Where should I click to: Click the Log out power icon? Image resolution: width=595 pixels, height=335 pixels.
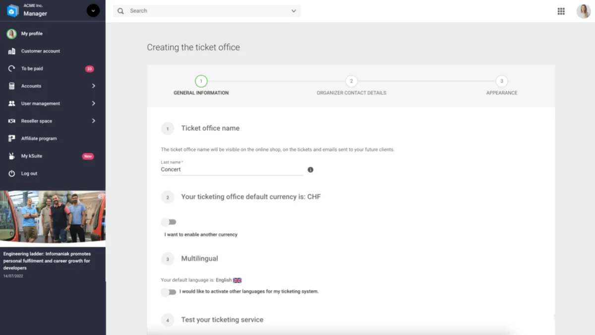(x=12, y=174)
